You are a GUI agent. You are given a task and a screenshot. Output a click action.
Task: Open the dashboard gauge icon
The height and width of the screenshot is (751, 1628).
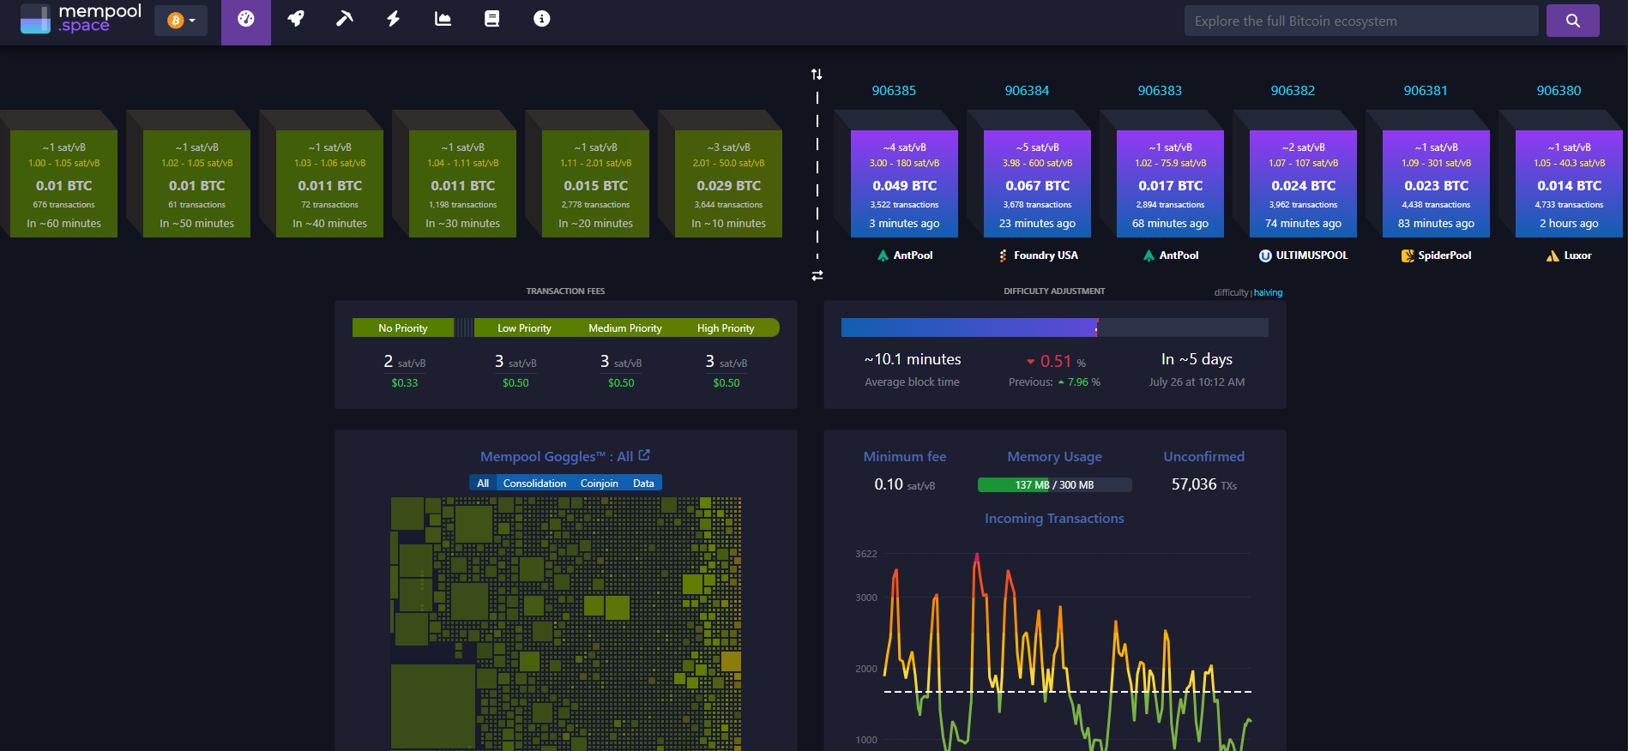(246, 19)
